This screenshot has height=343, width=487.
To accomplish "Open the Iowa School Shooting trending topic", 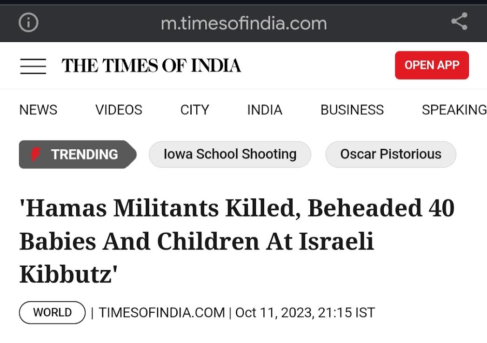I will [x=230, y=154].
